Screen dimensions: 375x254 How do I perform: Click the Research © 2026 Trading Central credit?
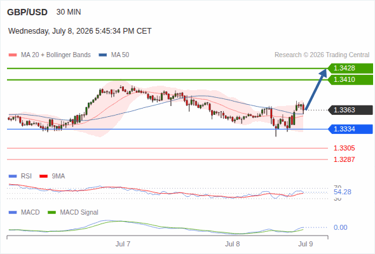[x=322, y=55]
